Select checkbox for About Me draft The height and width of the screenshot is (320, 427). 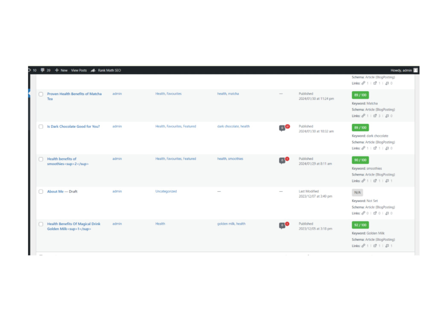click(x=41, y=192)
